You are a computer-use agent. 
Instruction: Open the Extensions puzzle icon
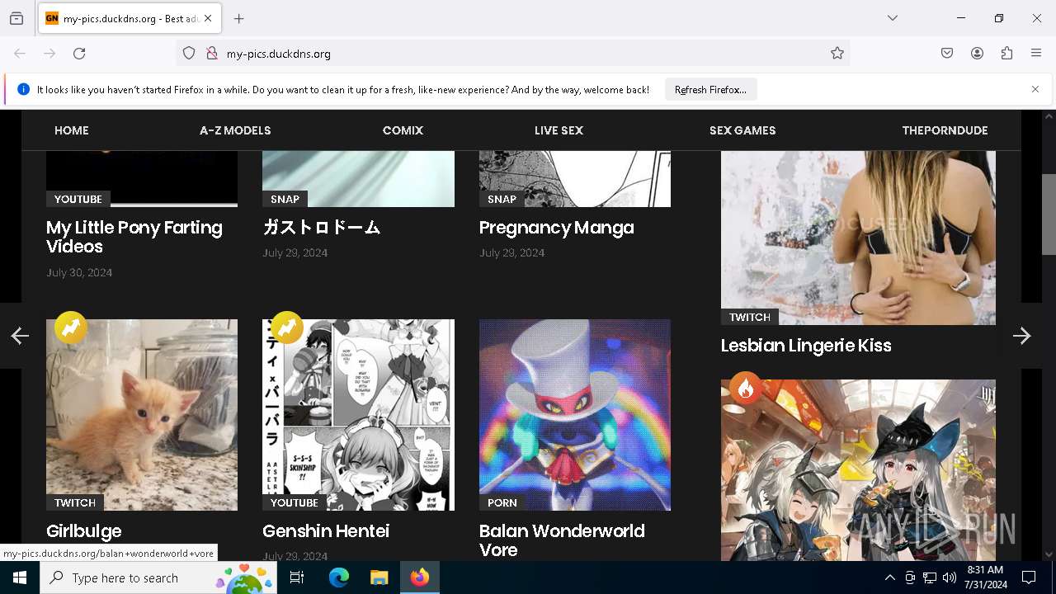point(1006,54)
